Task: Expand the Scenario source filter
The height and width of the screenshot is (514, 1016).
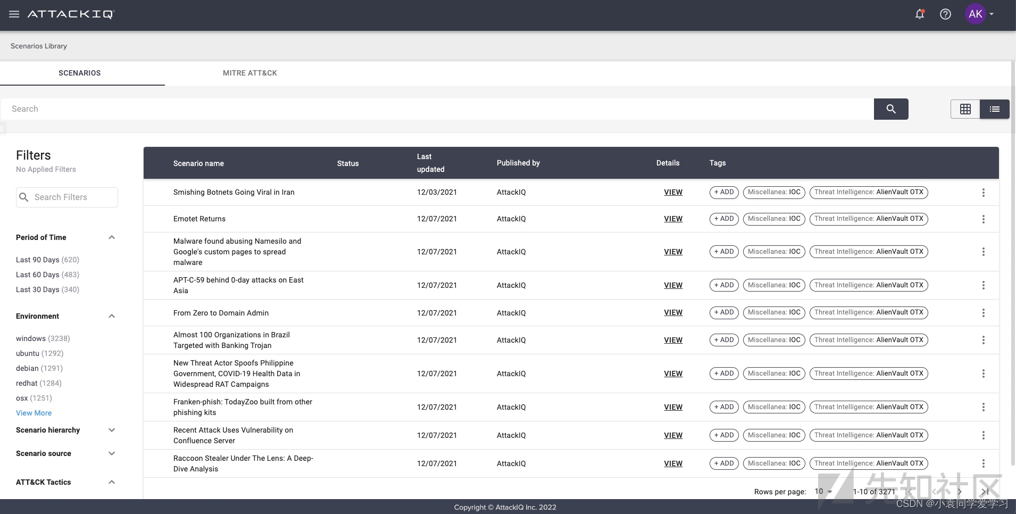Action: (112, 453)
